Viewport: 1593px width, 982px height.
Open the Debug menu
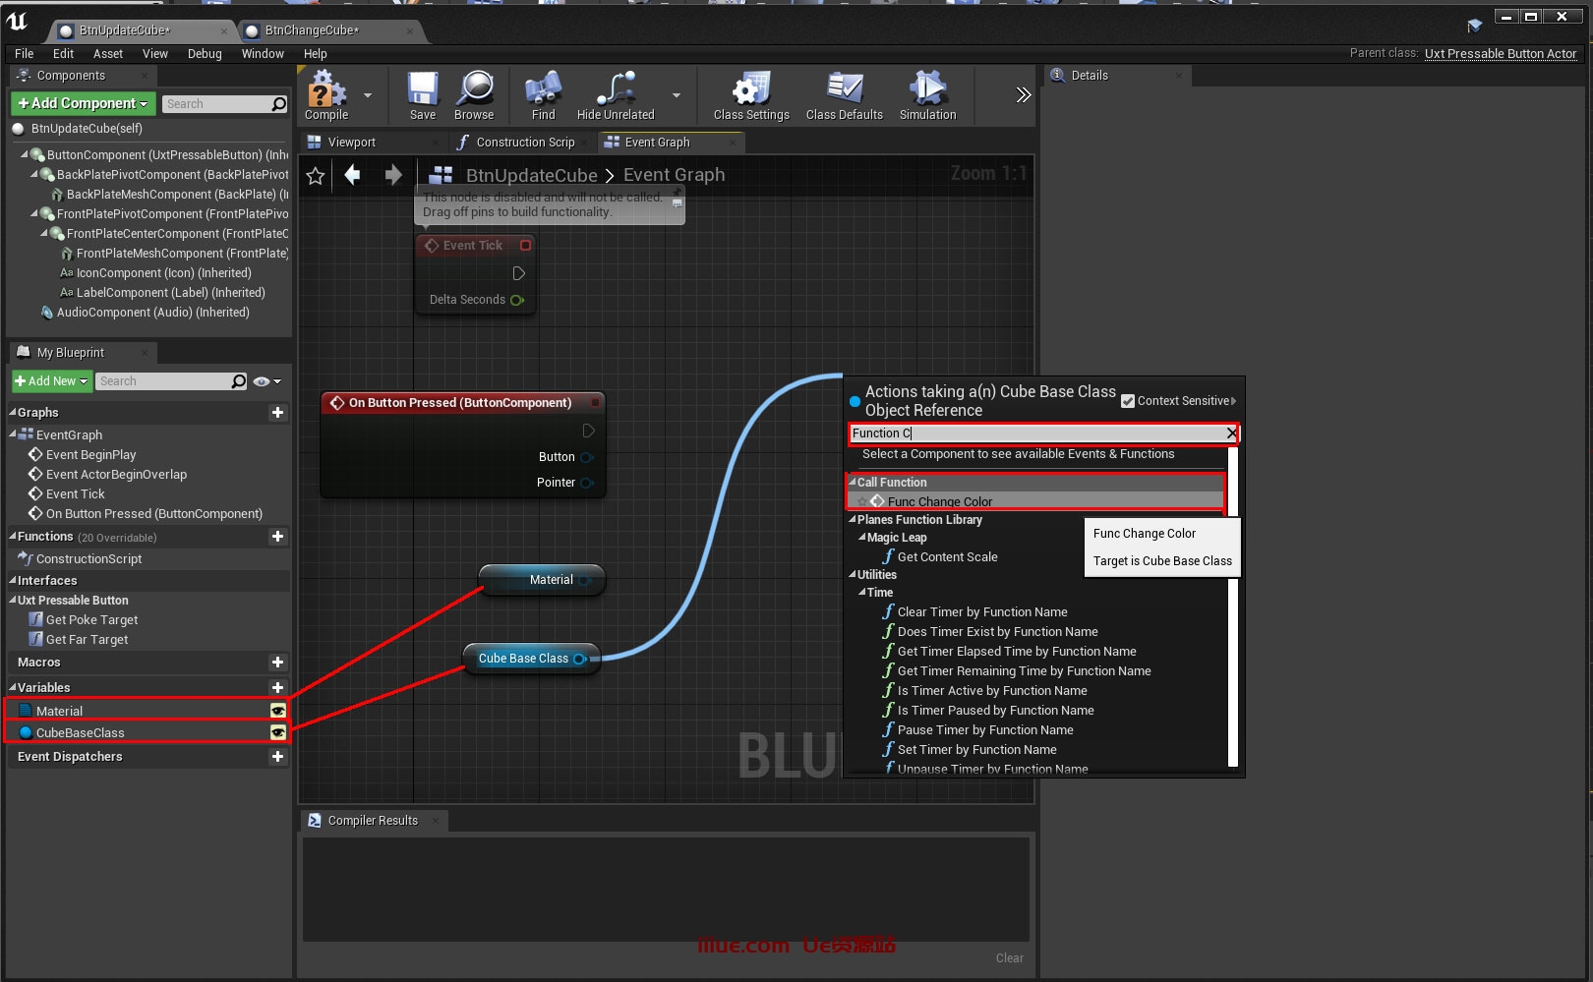click(205, 54)
